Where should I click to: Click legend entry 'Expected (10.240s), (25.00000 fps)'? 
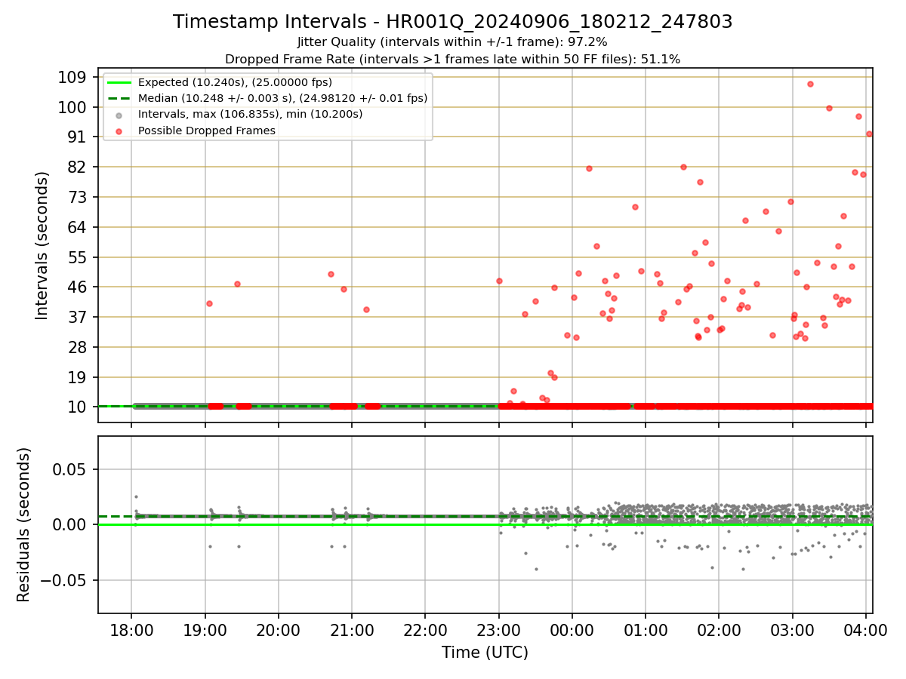point(235,82)
